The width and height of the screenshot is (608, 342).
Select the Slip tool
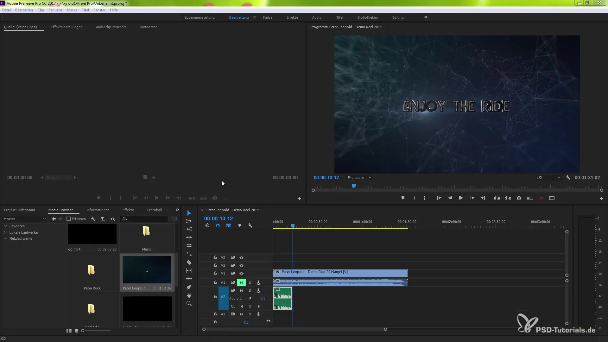point(189,270)
